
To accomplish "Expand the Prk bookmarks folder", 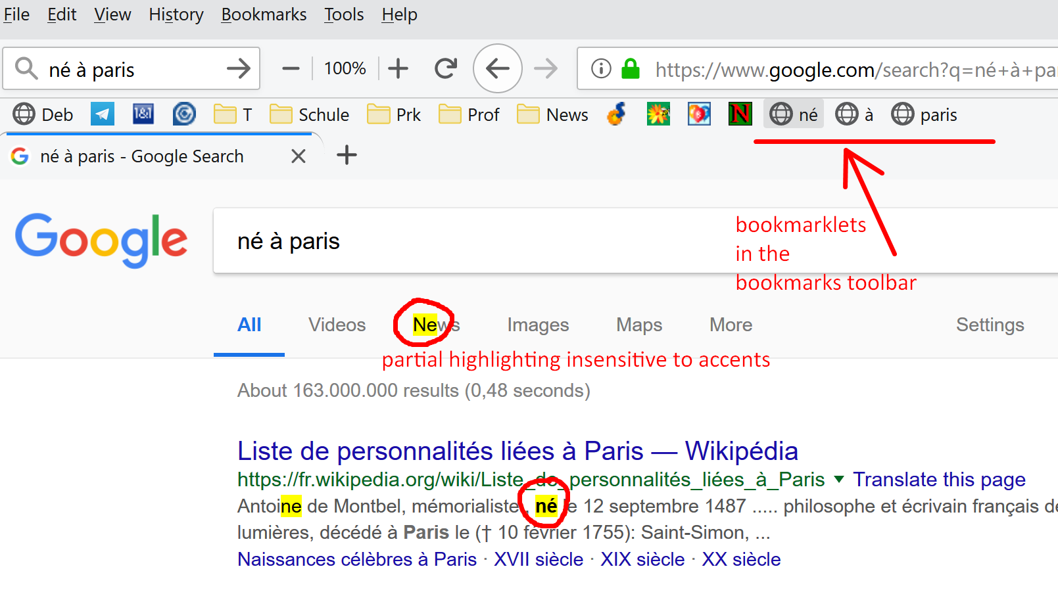I will point(394,114).
